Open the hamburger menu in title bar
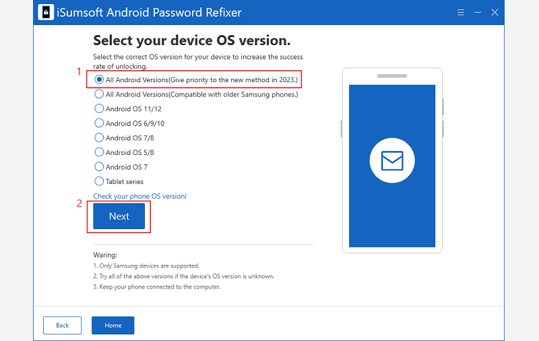Viewport: 539px width, 341px height. 461,13
